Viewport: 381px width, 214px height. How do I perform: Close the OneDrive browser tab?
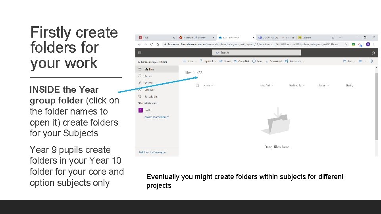coord(254,38)
